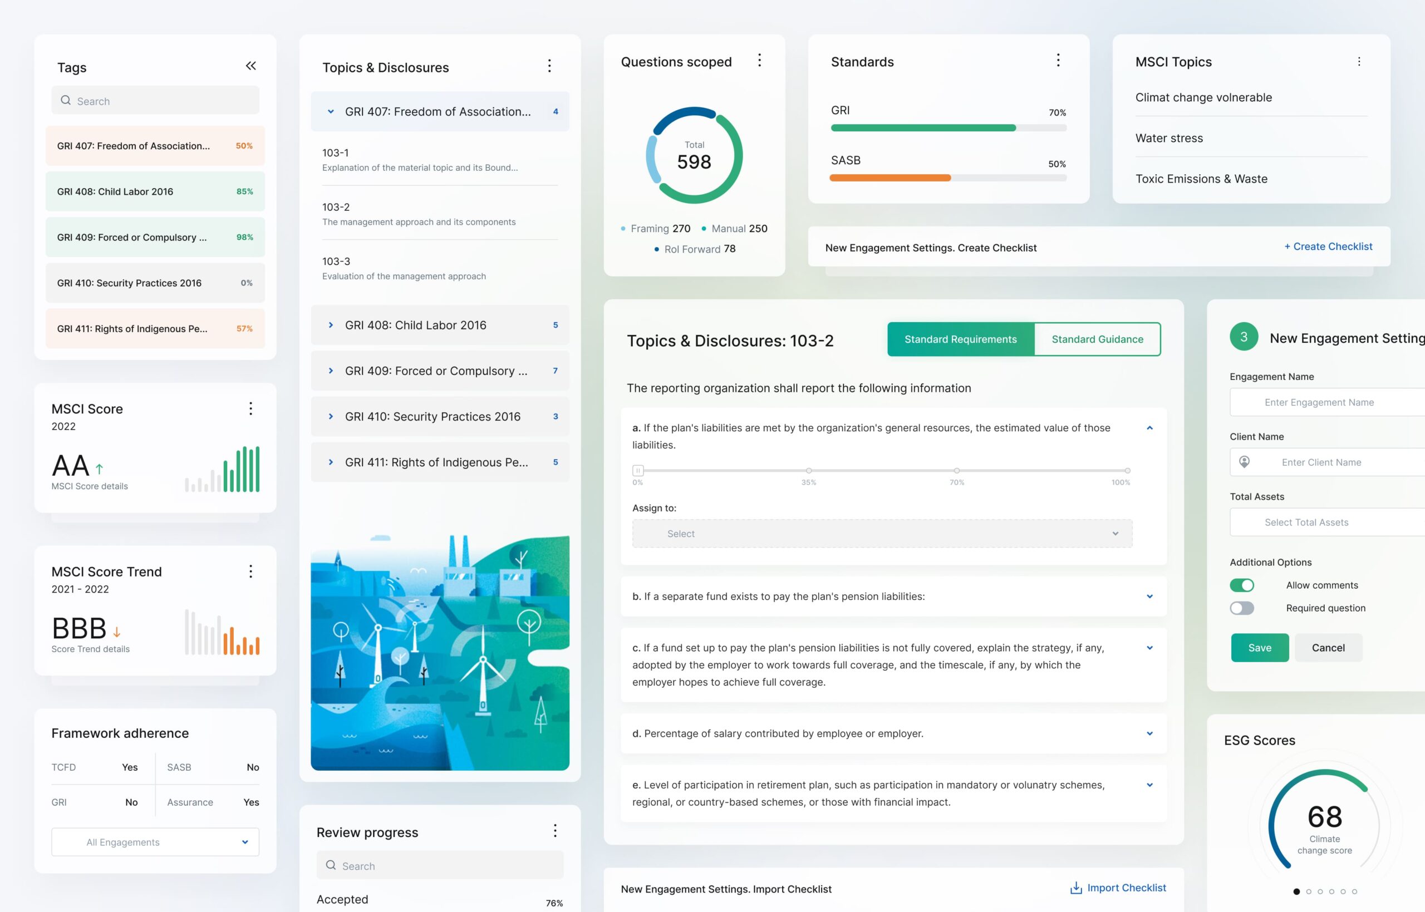Click the Cancel button
The height and width of the screenshot is (912, 1425).
click(1329, 648)
